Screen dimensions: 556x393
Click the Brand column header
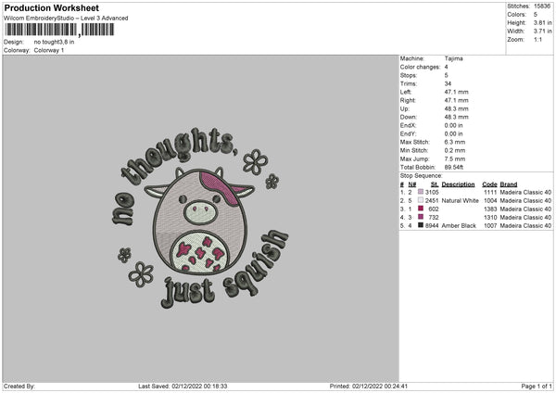(509, 184)
